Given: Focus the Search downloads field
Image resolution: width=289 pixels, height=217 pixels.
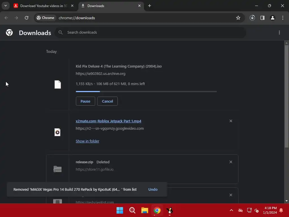Looking at the screenshot, I should pos(150,32).
